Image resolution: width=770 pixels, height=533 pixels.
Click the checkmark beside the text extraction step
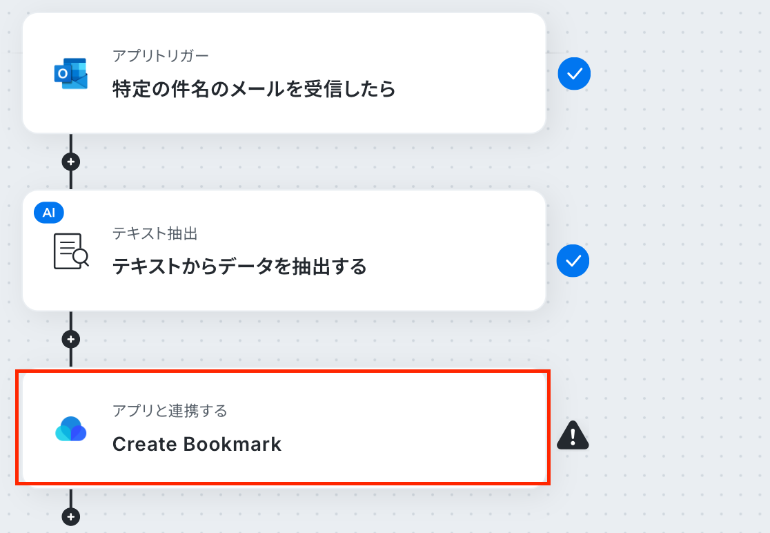coord(573,261)
